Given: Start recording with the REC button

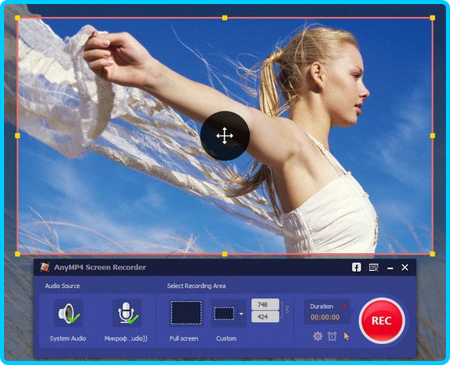Looking at the screenshot, I should 382,320.
